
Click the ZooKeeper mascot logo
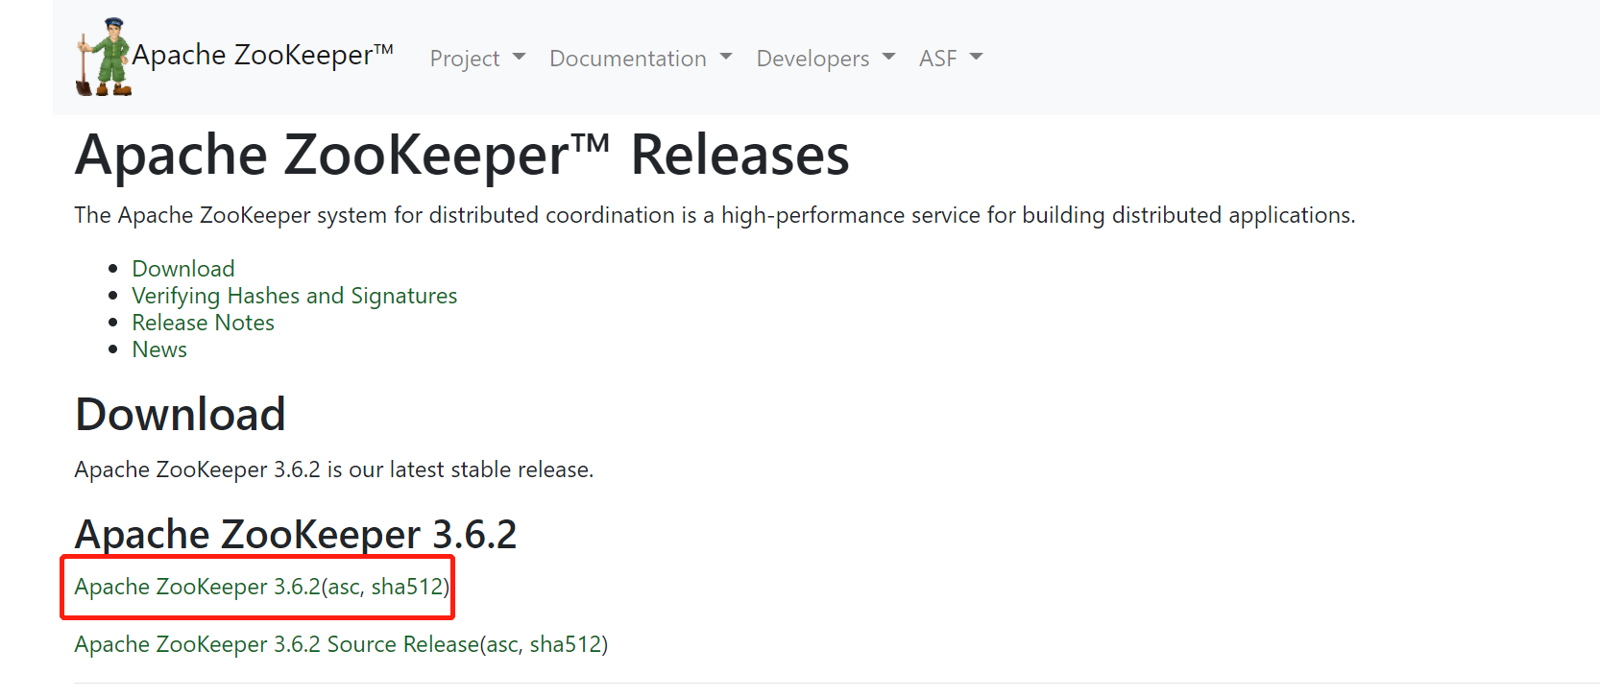(x=104, y=57)
